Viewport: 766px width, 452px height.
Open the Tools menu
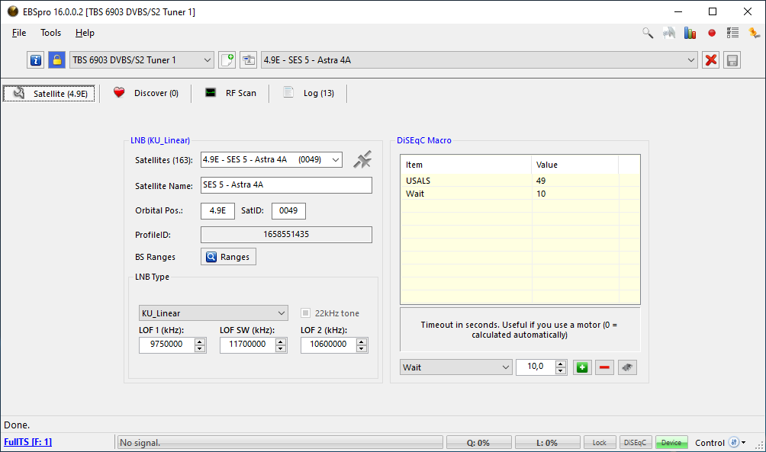click(x=51, y=33)
